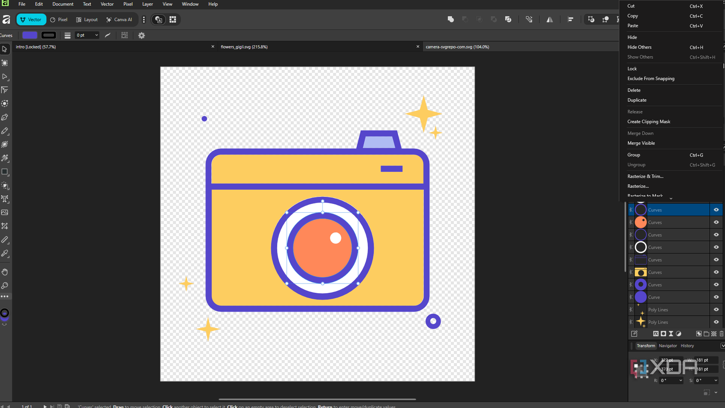The height and width of the screenshot is (408, 725).
Task: Toggle visibility of purple dot Curves layer
Action: pyautogui.click(x=716, y=284)
